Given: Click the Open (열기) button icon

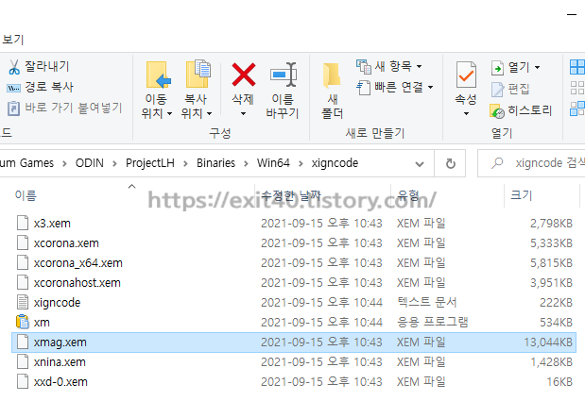Looking at the screenshot, I should 497,68.
